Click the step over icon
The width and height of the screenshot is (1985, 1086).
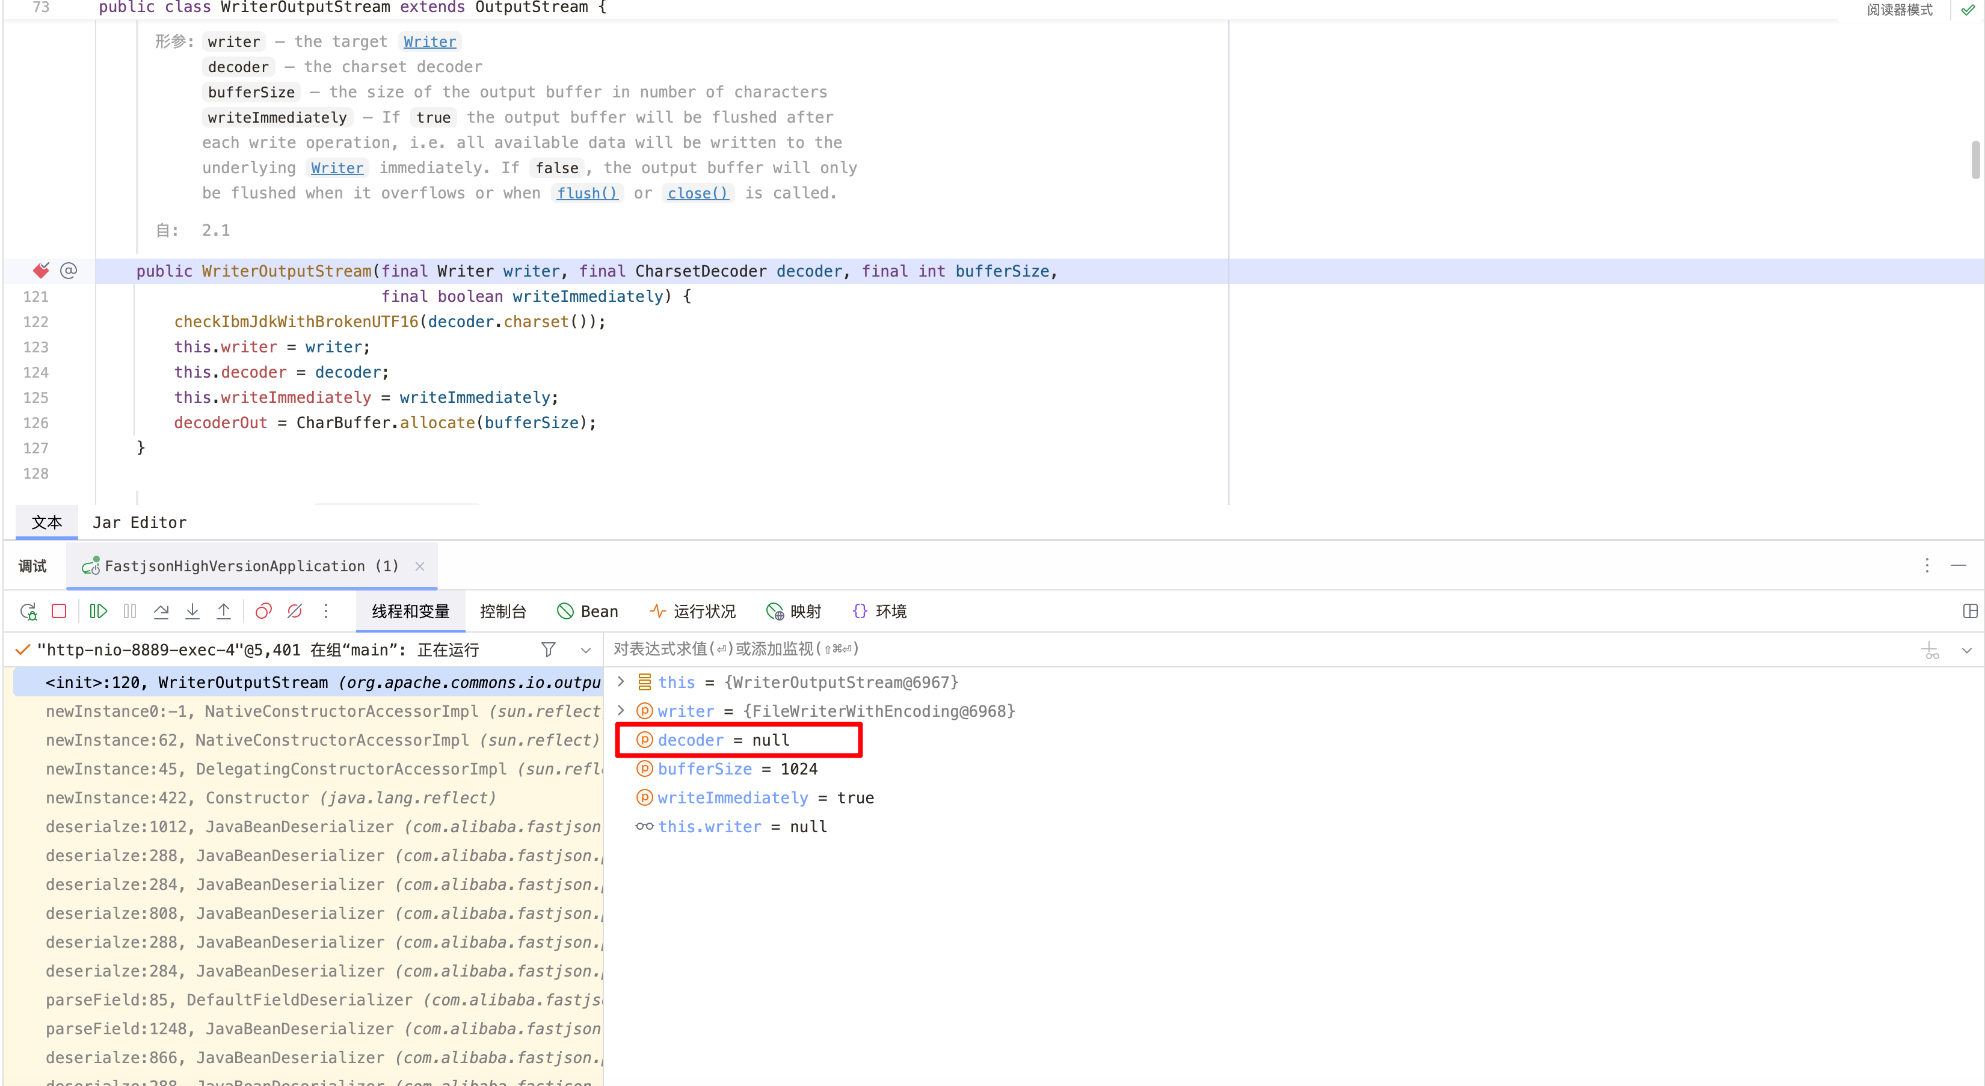click(161, 612)
